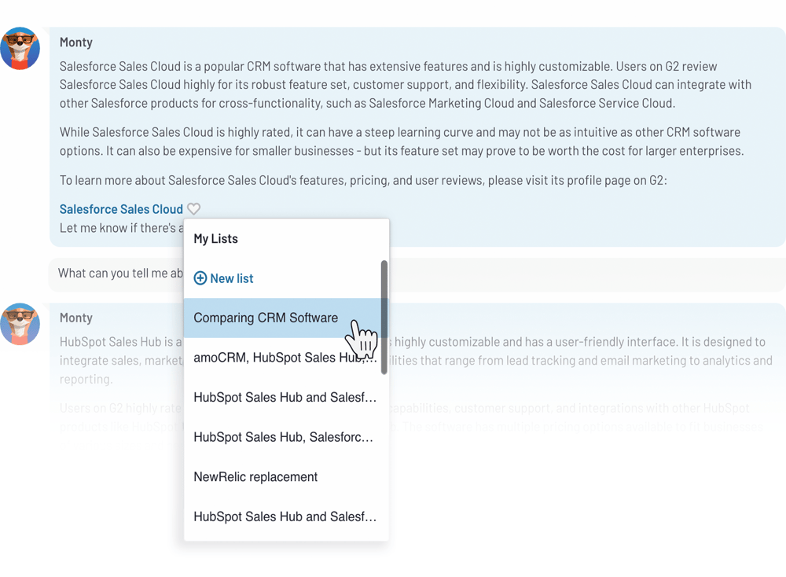This screenshot has height=577, width=786.
Task: Click the My Lists dropdown scrollbar
Action: pyautogui.click(x=384, y=318)
